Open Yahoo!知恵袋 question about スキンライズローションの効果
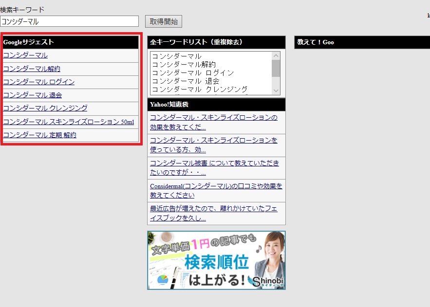Screen dimensions: 430x307 [214, 122]
